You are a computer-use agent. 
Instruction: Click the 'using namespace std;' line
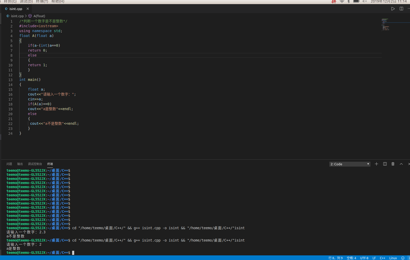click(41, 31)
